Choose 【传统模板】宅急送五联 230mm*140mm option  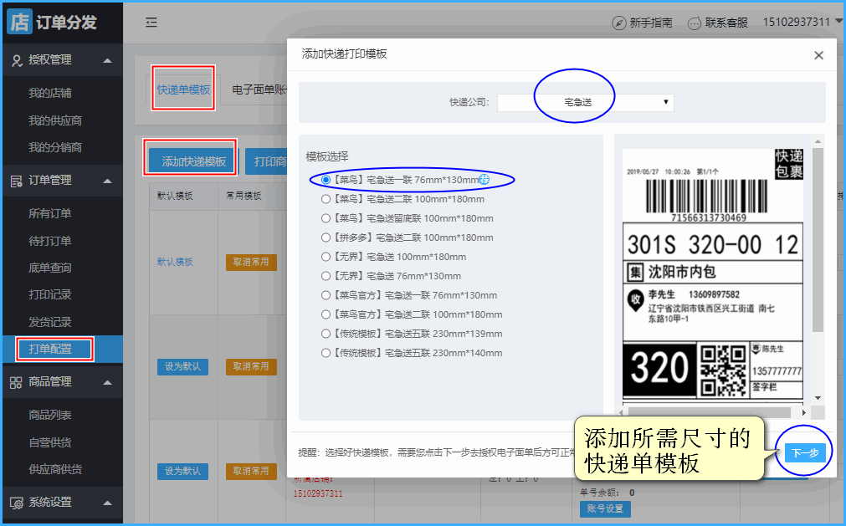[x=326, y=353]
